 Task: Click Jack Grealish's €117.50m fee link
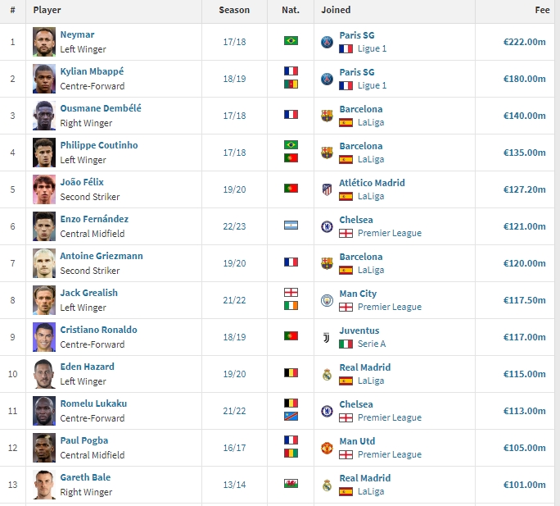(x=524, y=300)
